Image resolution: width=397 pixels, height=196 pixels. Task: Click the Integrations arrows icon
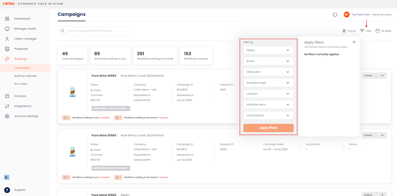click(x=7, y=106)
